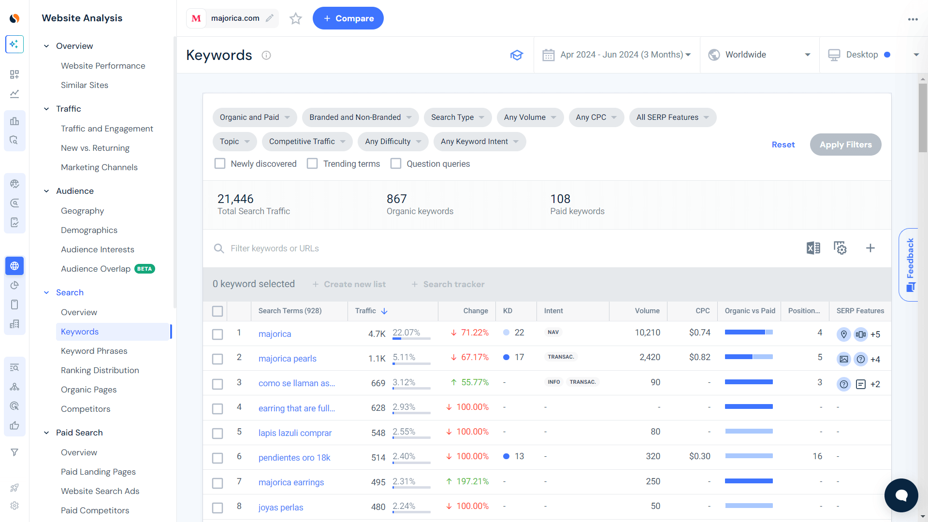Open Audience Overlap beta page

pyautogui.click(x=108, y=269)
